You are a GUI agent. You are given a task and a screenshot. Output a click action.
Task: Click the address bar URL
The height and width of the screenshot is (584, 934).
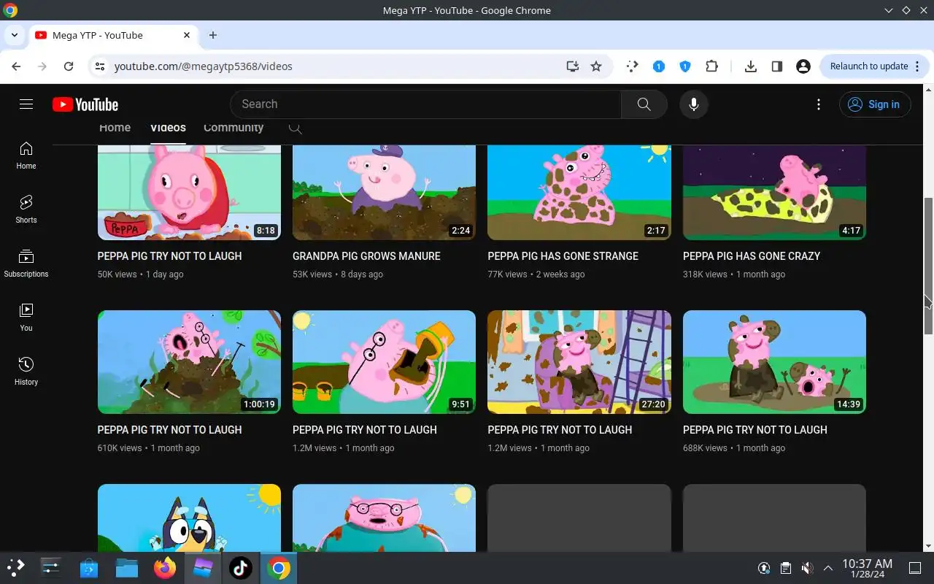click(x=203, y=66)
